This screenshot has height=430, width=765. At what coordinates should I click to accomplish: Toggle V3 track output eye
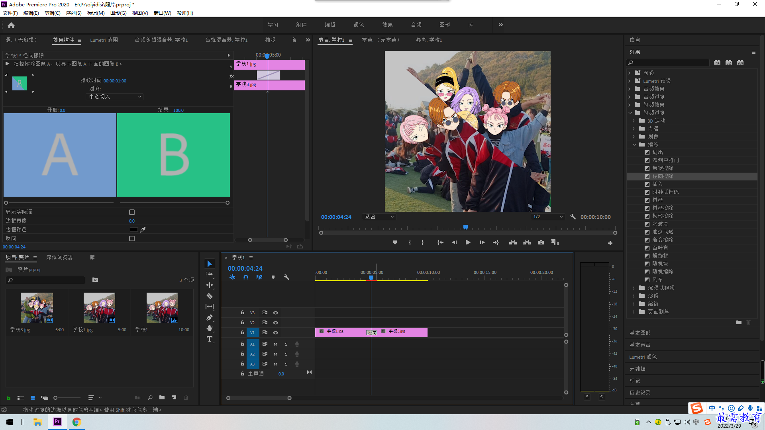tap(275, 313)
